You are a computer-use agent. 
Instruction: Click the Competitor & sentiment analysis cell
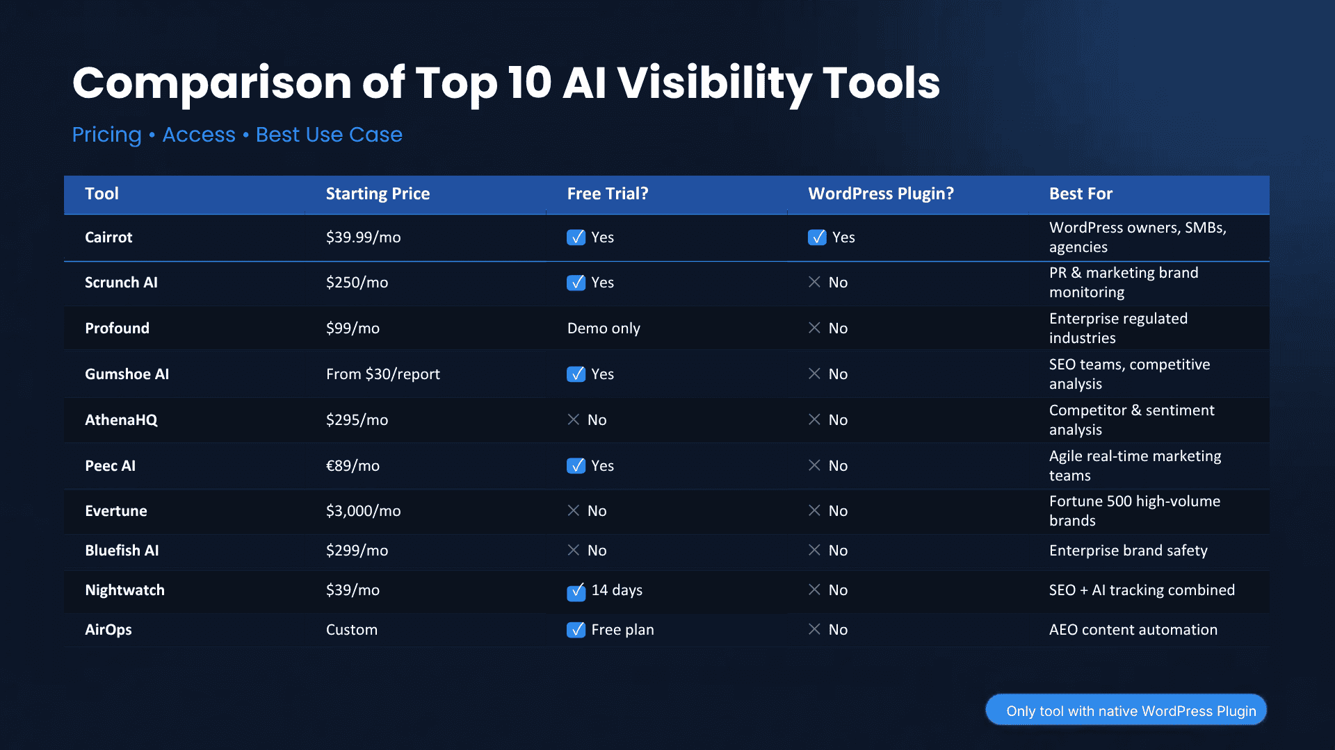click(1131, 420)
